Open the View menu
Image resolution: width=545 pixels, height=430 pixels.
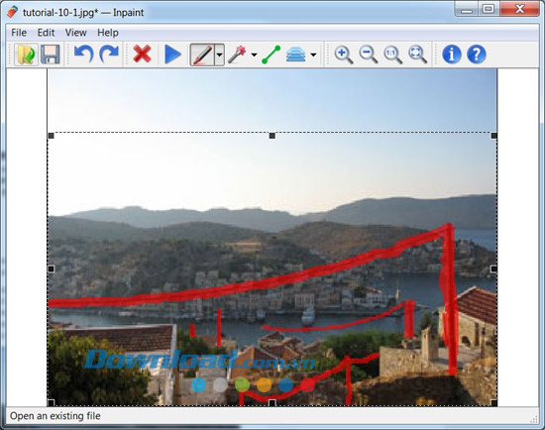coord(75,33)
